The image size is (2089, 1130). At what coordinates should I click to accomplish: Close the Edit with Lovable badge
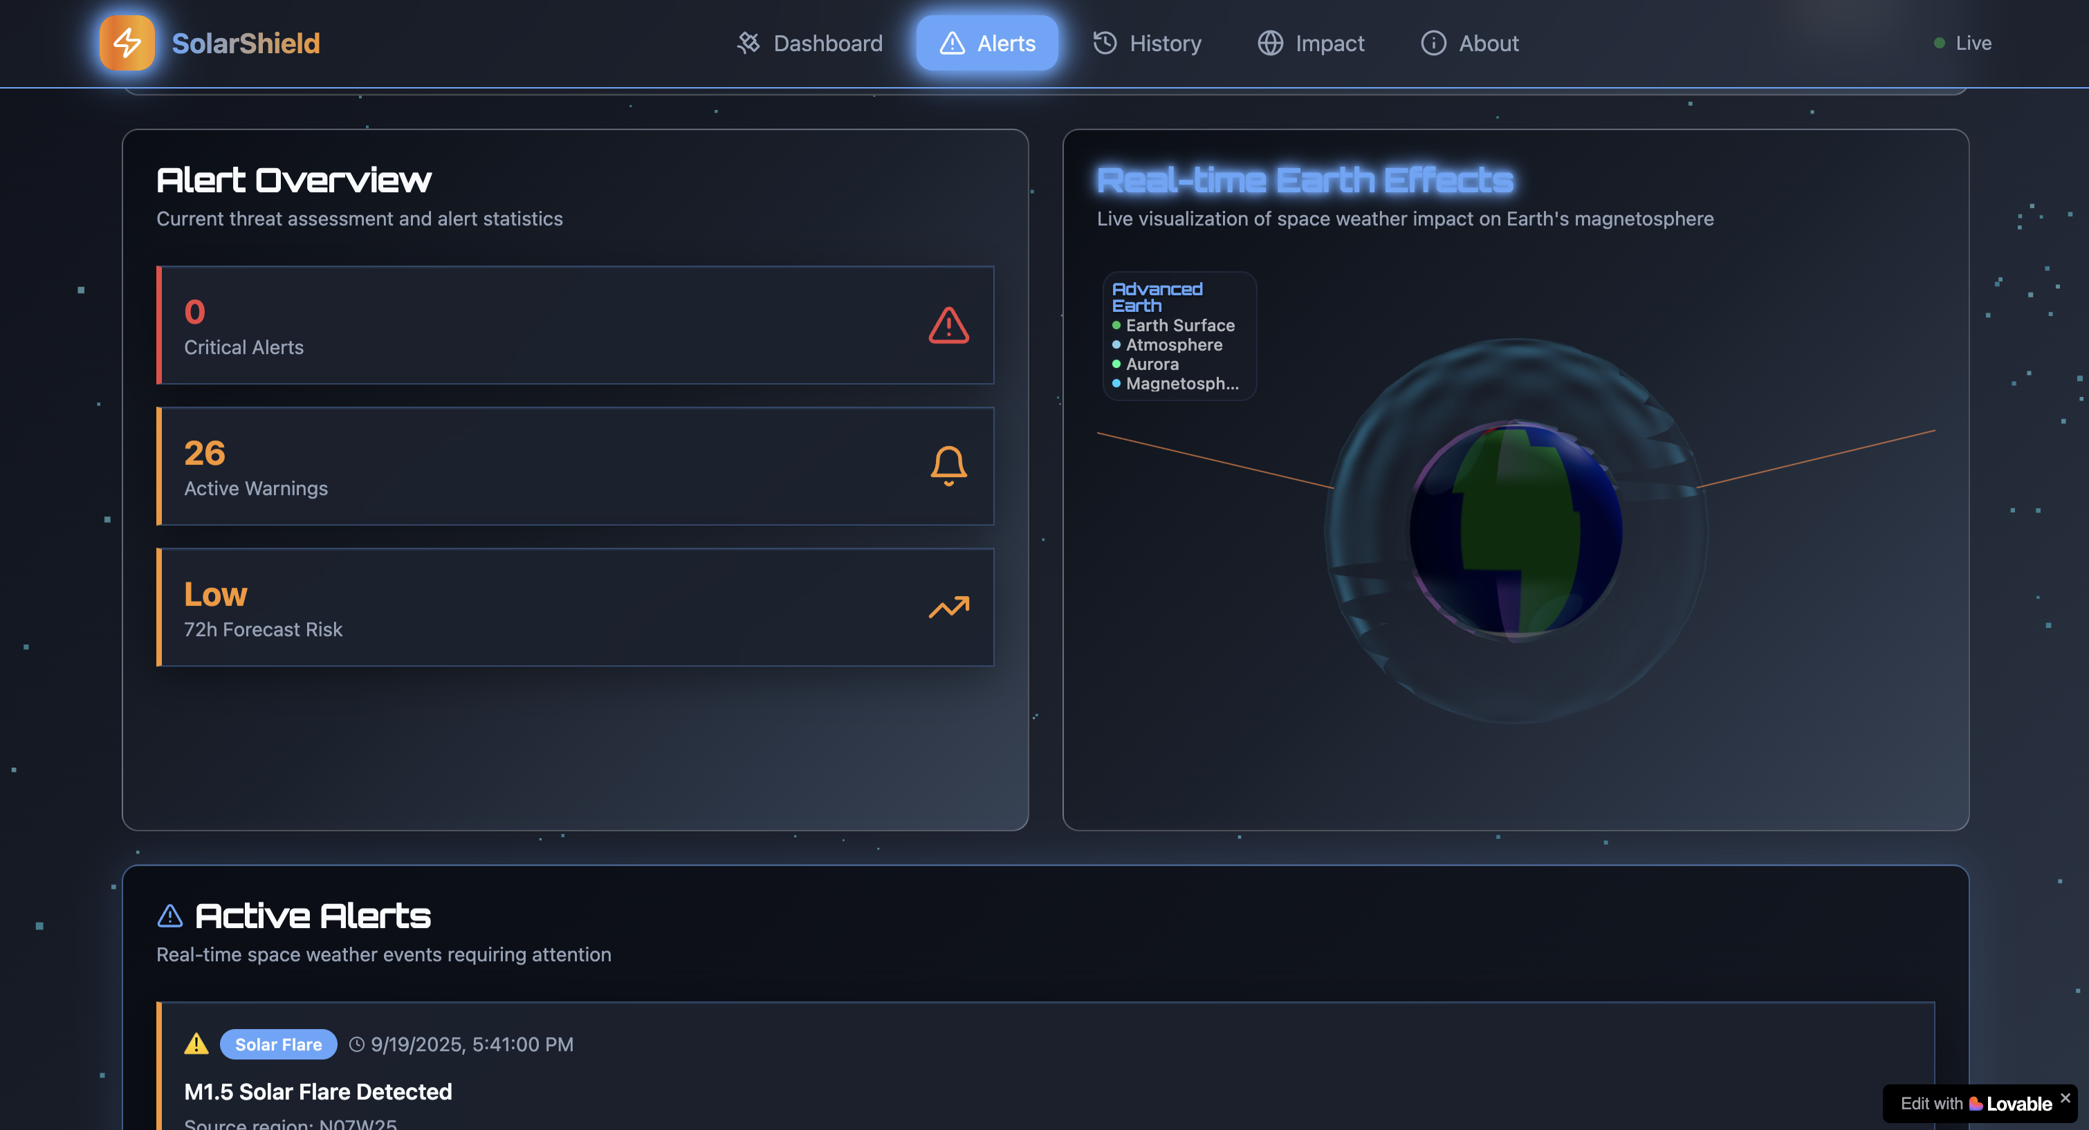click(x=2065, y=1097)
